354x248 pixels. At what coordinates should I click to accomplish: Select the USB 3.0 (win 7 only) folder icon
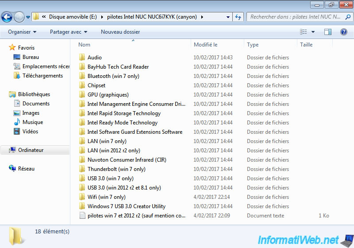point(82,178)
